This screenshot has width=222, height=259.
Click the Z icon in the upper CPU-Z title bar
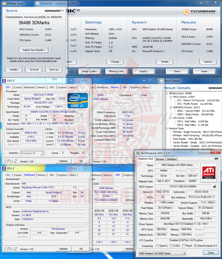4,81
